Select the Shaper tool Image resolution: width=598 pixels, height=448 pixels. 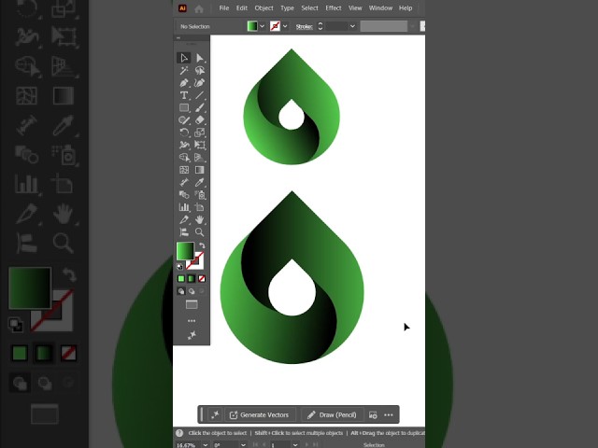[x=184, y=120]
